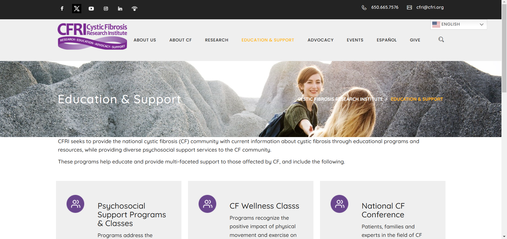Click the National CF Conference purple icon
The image size is (507, 239).
point(339,204)
